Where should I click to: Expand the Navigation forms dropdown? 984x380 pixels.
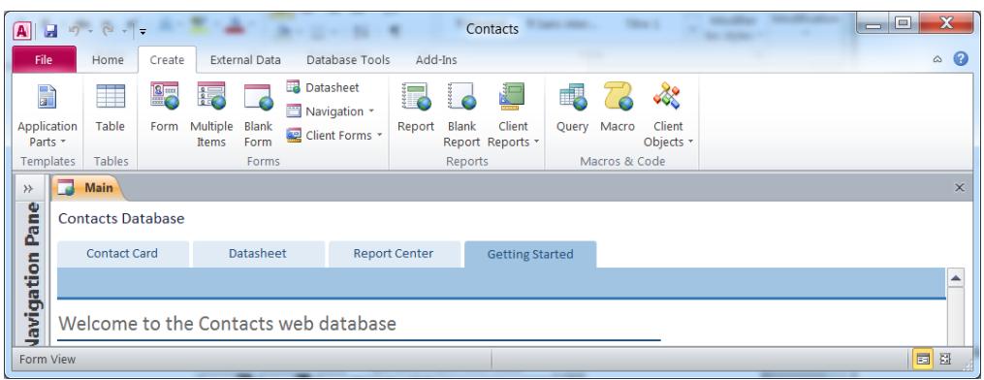point(330,111)
